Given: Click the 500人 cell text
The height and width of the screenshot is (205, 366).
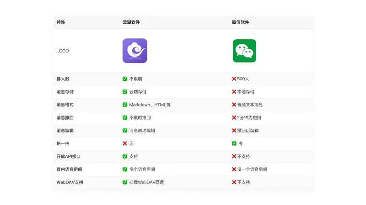Looking at the screenshot, I should click(x=243, y=79).
